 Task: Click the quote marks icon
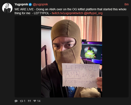point(29,101)
